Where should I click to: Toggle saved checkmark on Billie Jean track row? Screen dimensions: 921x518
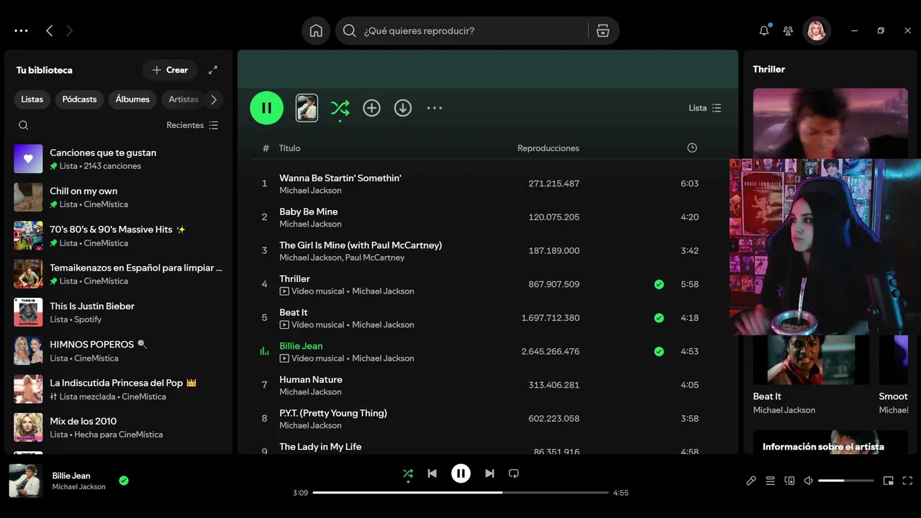pos(659,352)
